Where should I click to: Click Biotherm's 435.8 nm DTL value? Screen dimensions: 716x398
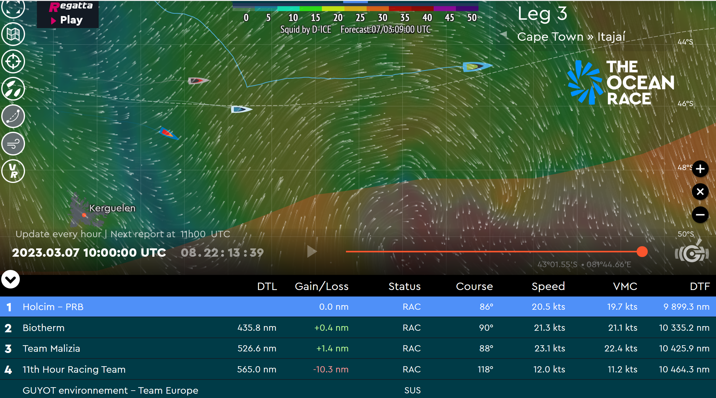click(257, 328)
